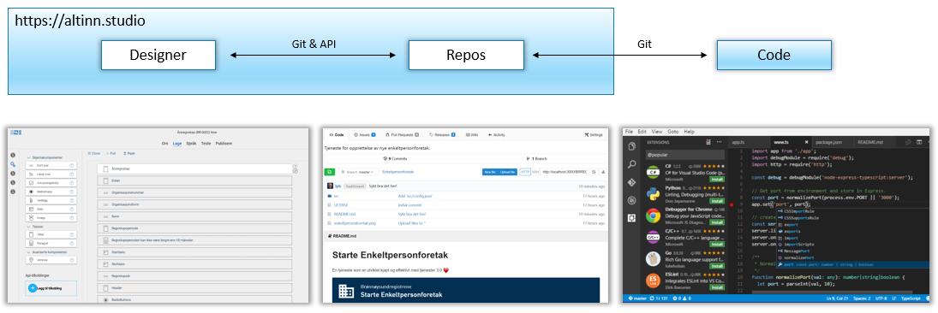Select the HTTP clone protocol toggle

[x=524, y=171]
